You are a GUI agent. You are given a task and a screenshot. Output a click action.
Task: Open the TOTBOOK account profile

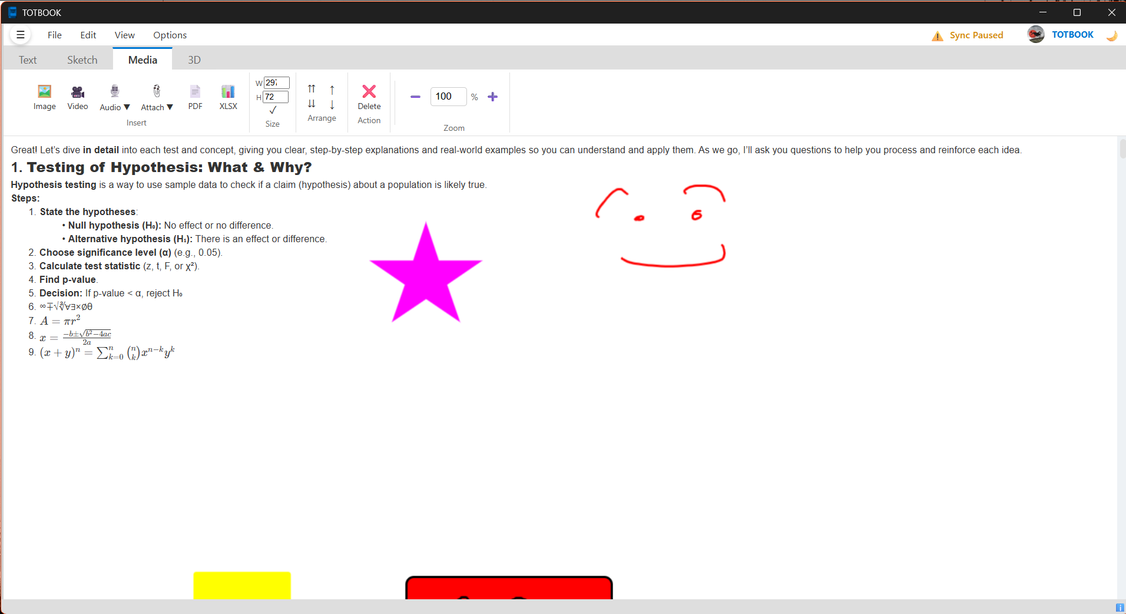pyautogui.click(x=1061, y=35)
